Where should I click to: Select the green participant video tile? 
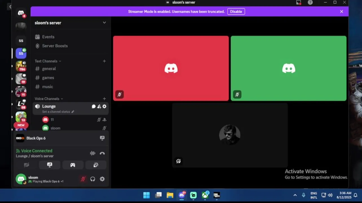pos(288,68)
